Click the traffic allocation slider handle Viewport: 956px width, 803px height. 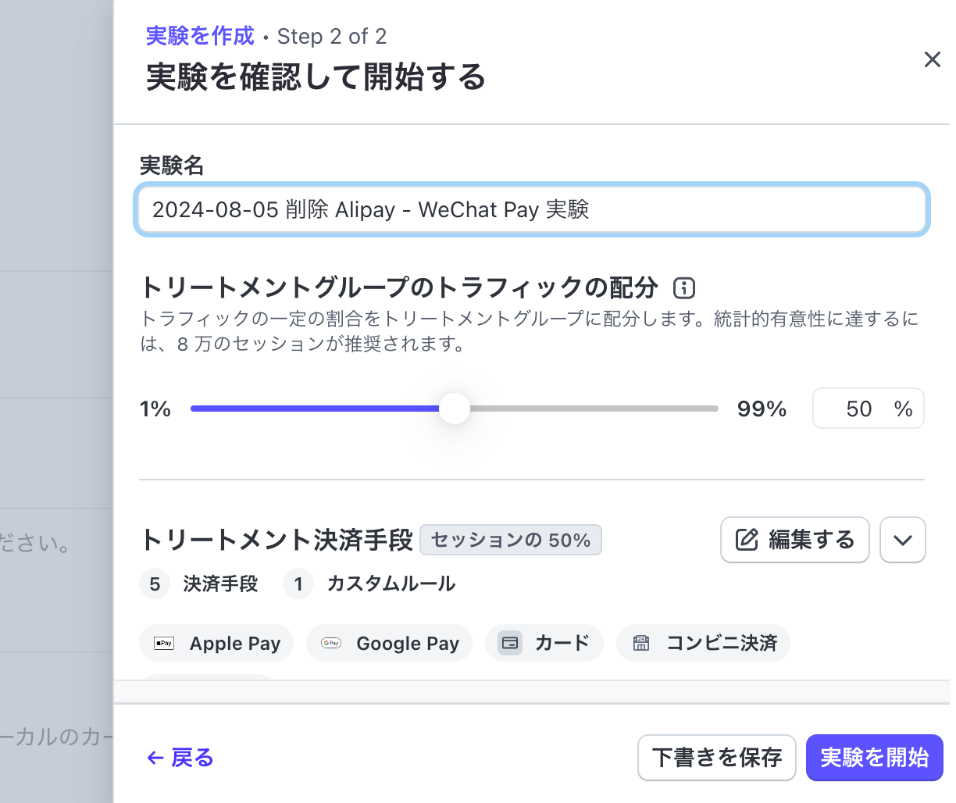455,408
